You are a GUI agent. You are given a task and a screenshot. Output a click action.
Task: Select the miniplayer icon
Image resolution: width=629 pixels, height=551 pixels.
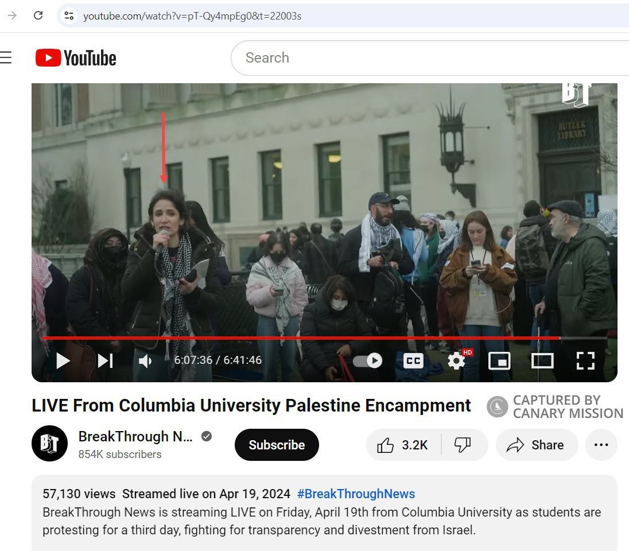tap(499, 360)
